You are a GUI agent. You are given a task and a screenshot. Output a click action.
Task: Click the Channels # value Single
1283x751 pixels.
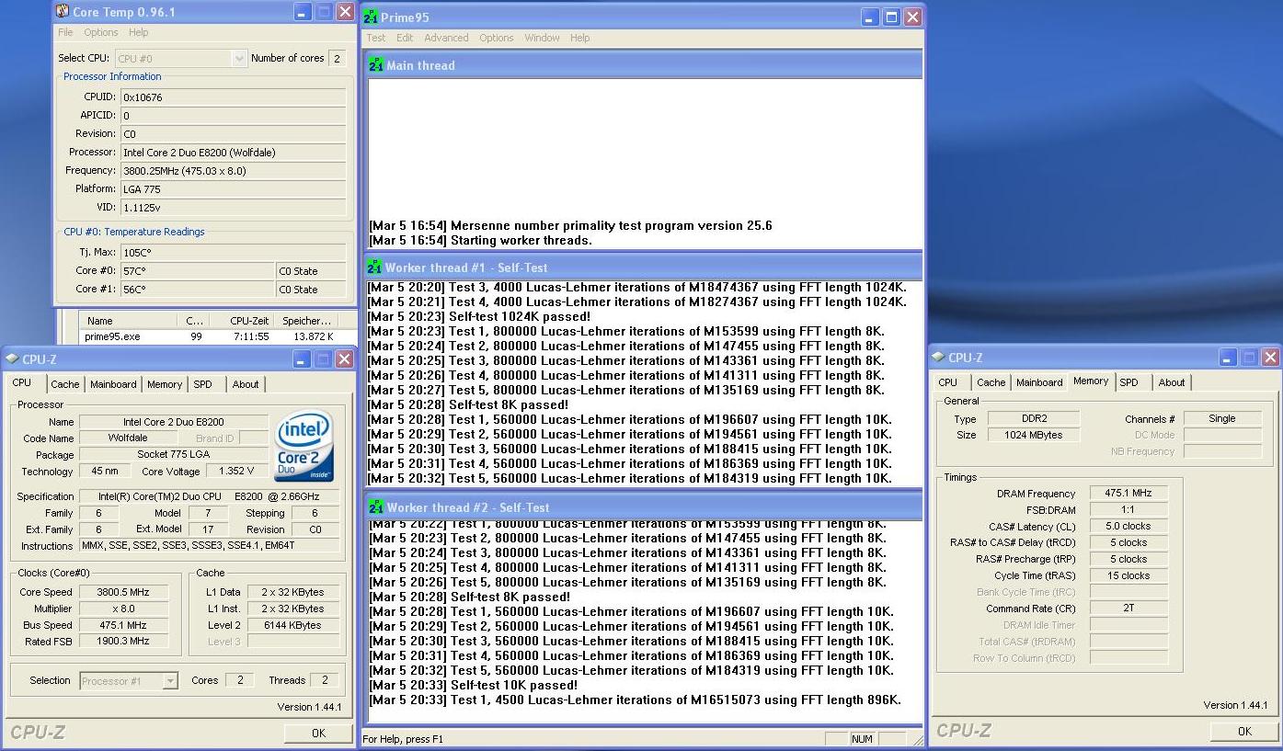pos(1221,418)
